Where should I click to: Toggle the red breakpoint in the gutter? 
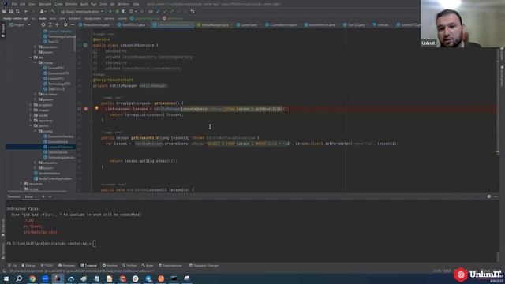point(86,109)
